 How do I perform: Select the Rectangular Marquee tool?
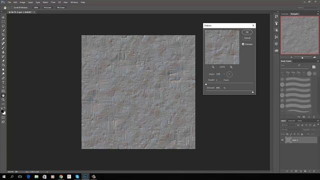[3, 21]
